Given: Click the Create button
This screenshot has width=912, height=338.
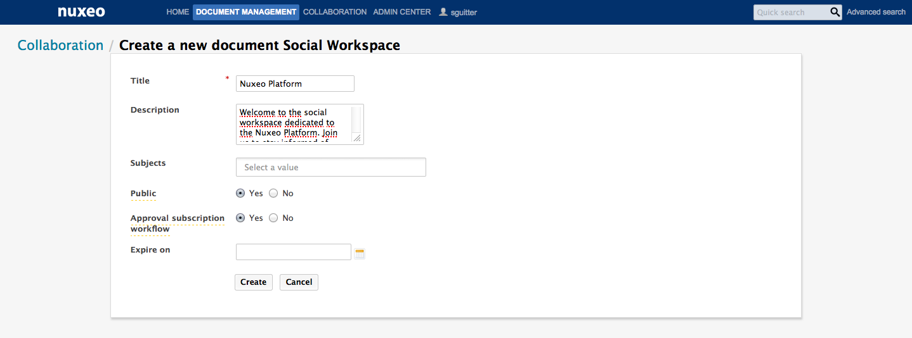Looking at the screenshot, I should click(254, 282).
